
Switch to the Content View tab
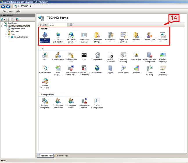62,156
